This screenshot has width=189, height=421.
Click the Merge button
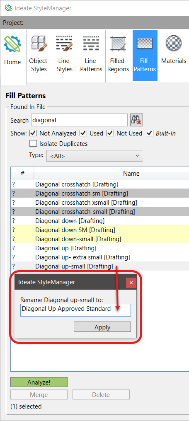tap(39, 394)
